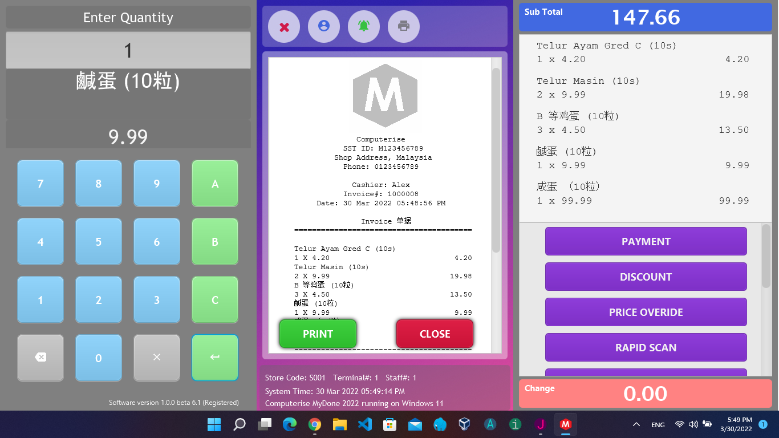Click the 9.99 unit price display
Viewport: 779px width, 438px height.
[x=128, y=137]
